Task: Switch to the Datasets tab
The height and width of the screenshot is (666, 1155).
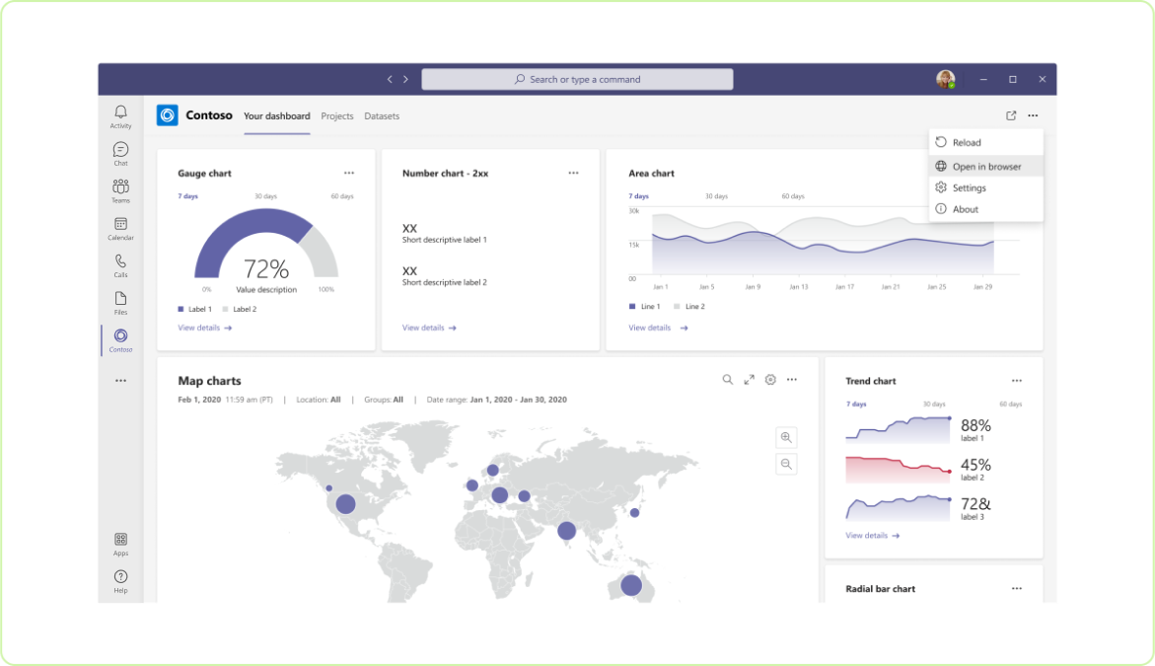Action: pyautogui.click(x=382, y=116)
